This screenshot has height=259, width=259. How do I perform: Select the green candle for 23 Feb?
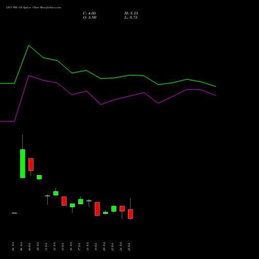(x=114, y=209)
